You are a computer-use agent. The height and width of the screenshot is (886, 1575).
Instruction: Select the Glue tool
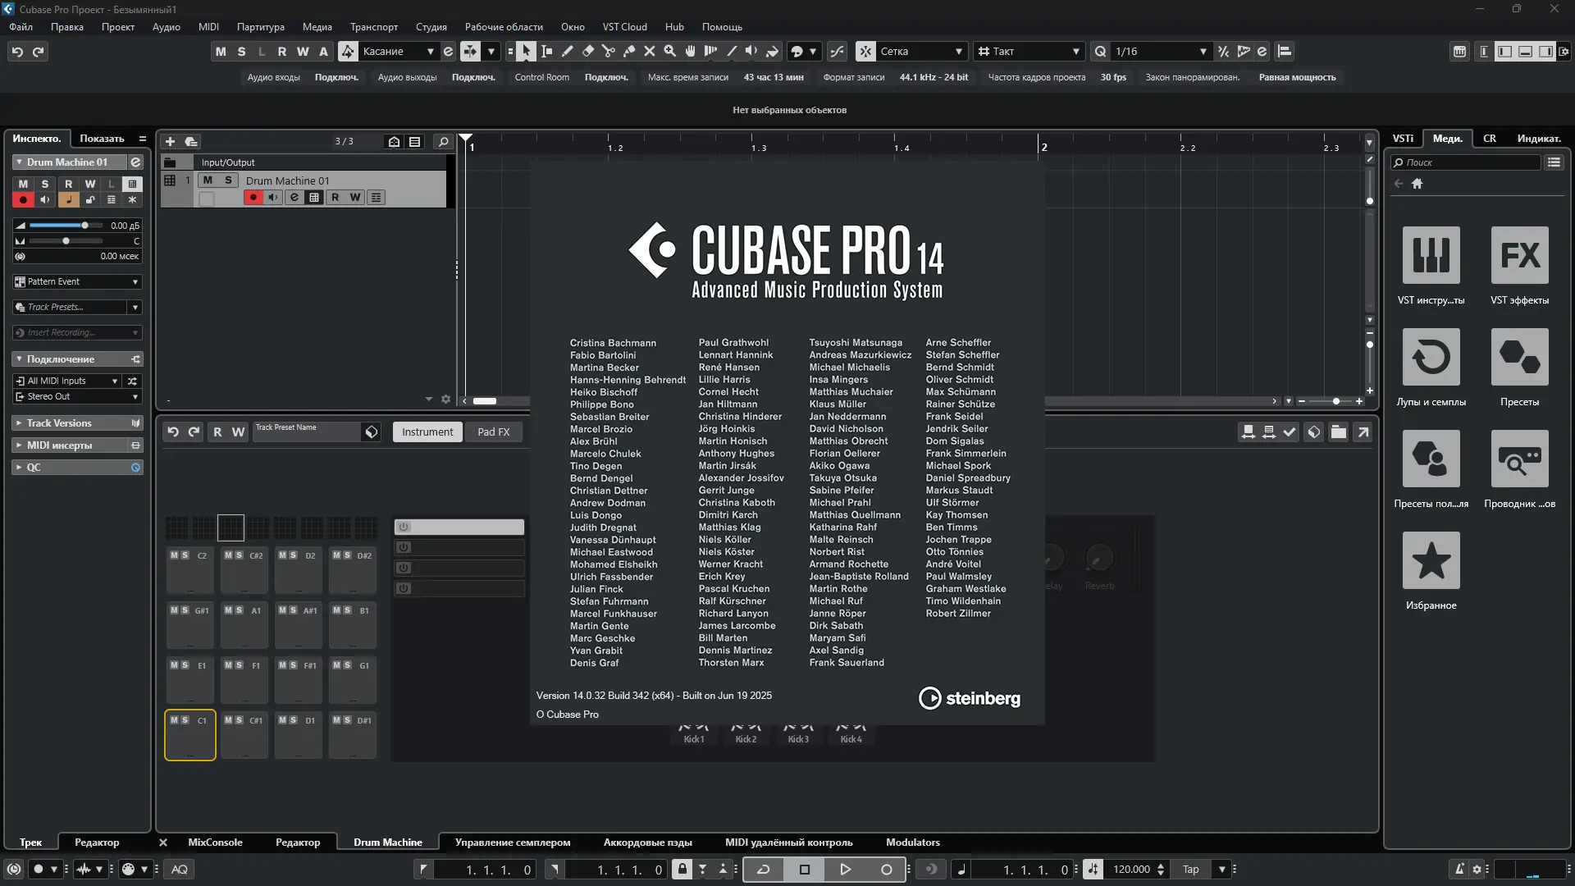click(628, 51)
